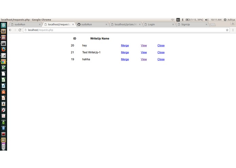
Task: Open the text editor launcher icon
Action: 3,55
